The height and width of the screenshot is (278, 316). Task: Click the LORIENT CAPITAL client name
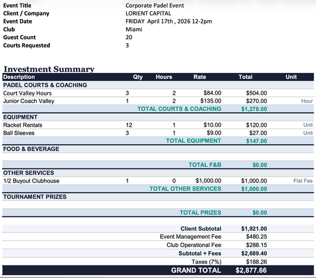pos(148,13)
